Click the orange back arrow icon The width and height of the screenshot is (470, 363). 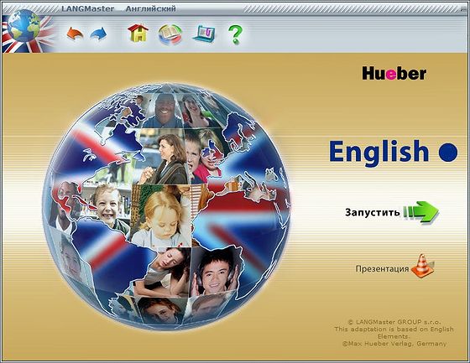(x=75, y=34)
